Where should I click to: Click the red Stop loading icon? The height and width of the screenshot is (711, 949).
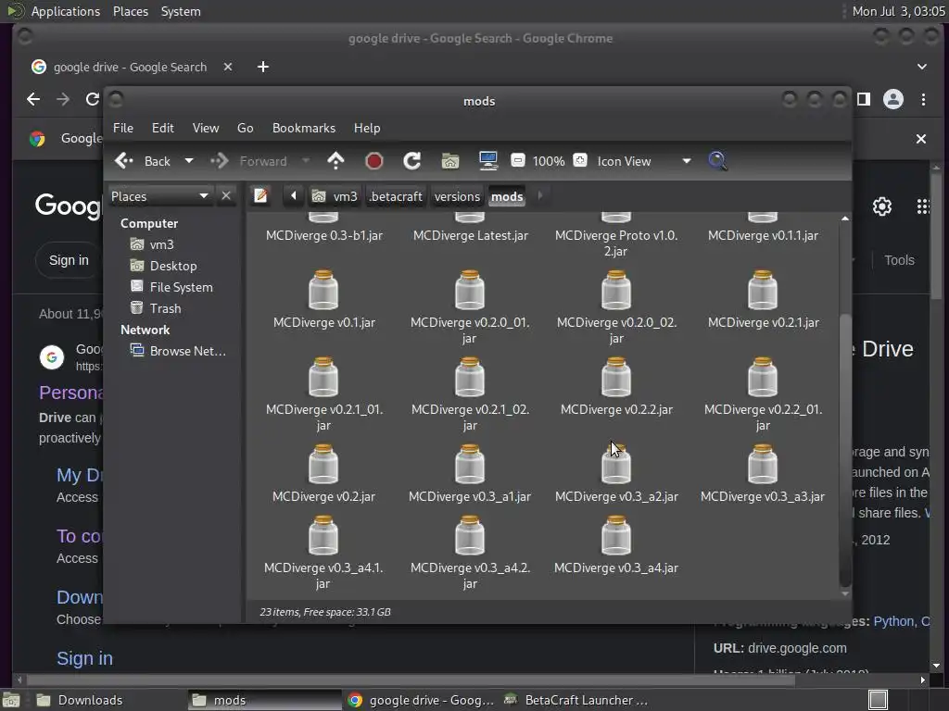click(x=374, y=161)
